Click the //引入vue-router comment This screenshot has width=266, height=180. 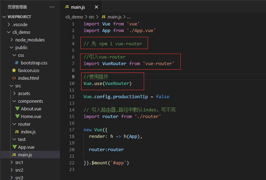104,57
